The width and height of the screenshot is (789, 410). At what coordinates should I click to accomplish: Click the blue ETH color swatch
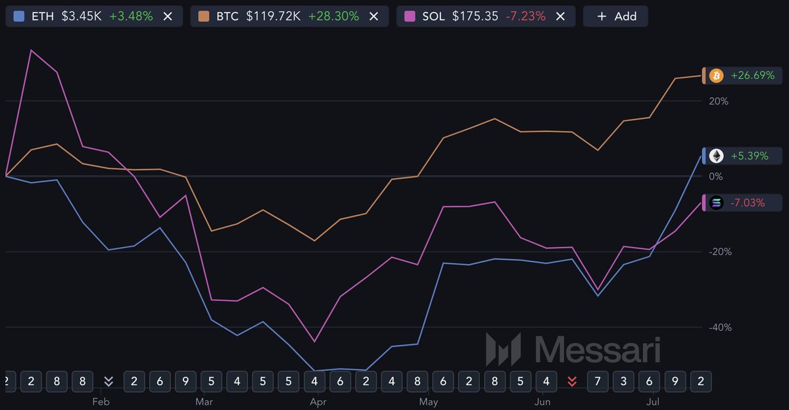click(x=19, y=16)
